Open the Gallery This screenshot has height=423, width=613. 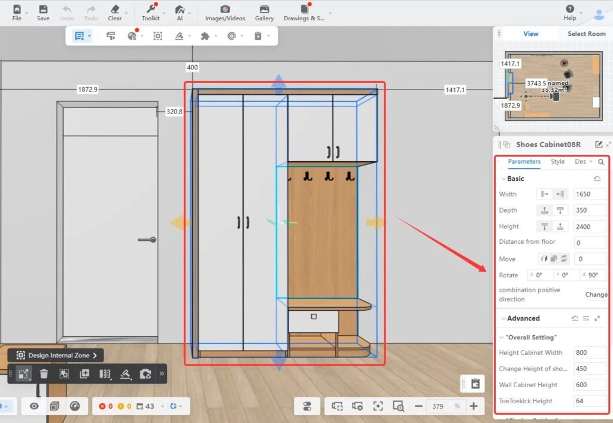(264, 13)
